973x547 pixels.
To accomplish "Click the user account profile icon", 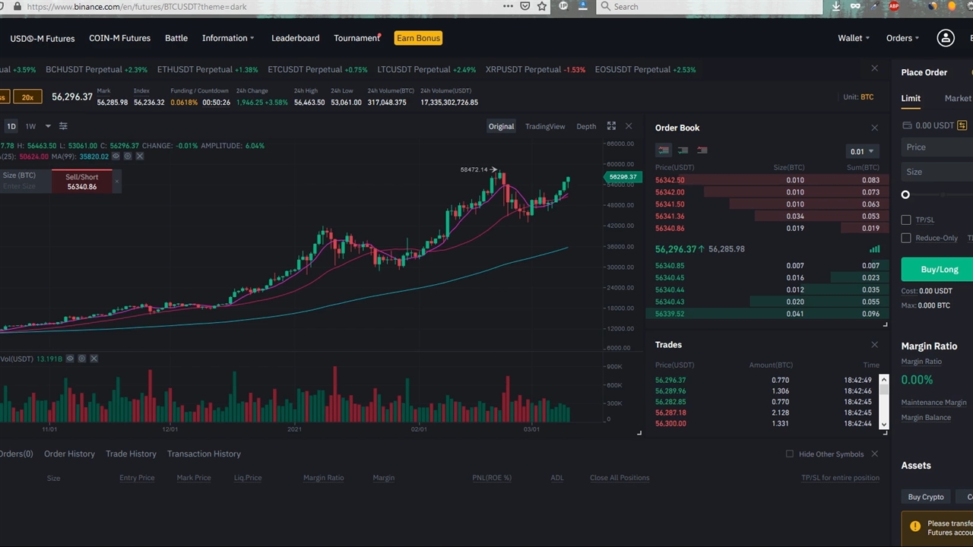I will 945,38.
